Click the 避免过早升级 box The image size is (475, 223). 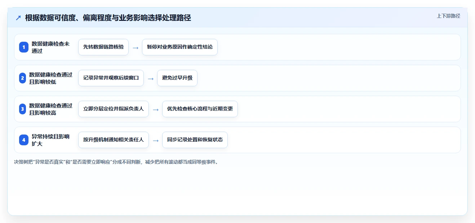[177, 78]
